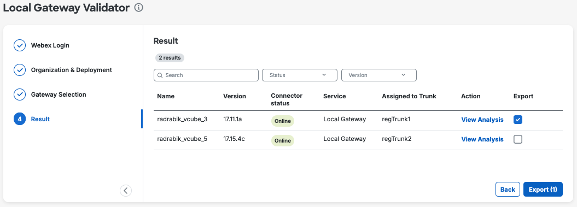Screen dimensions: 577x207
Task: Click the Gateway Selection checkmark icon
Action: (20, 94)
